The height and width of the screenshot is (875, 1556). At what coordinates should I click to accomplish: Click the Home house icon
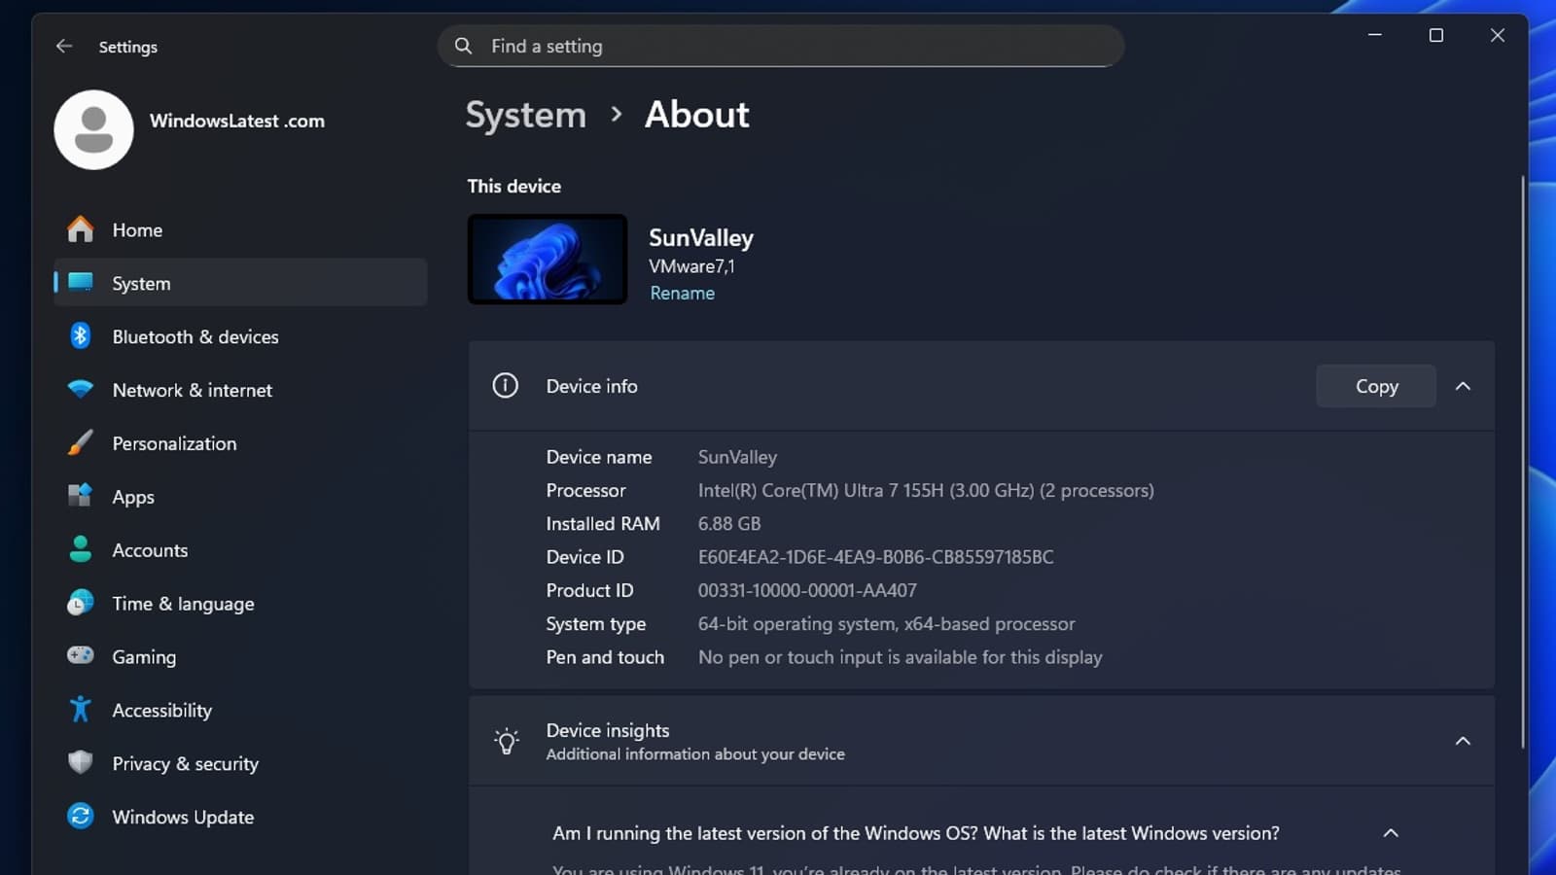coord(81,229)
